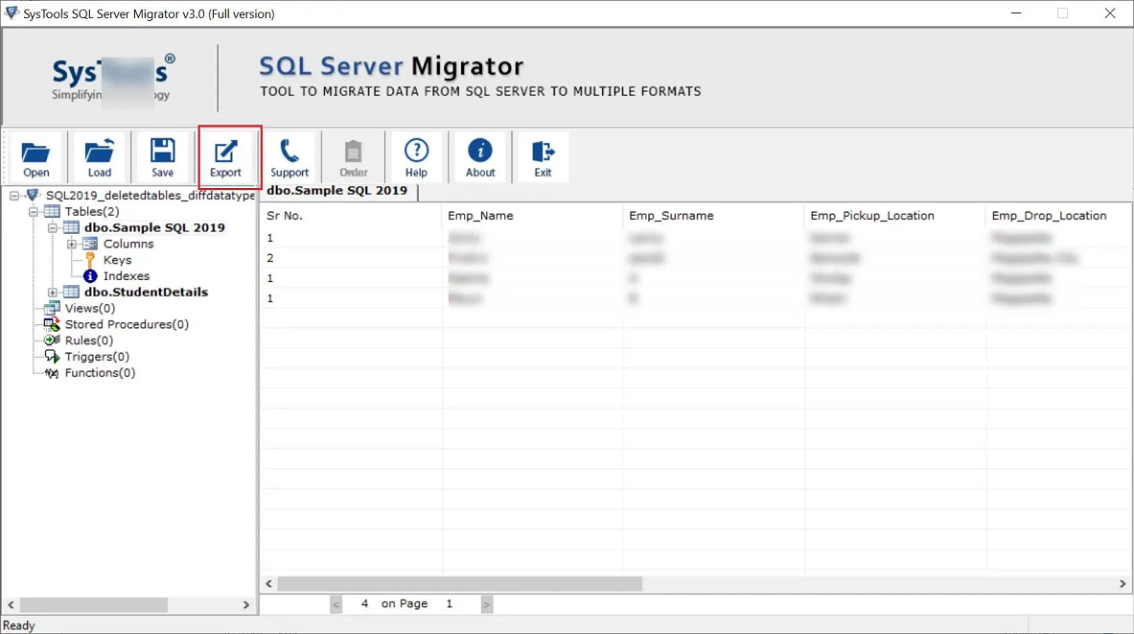Click the Emp_Drop_Location column header
Viewport: 1134px width, 634px height.
click(1058, 216)
